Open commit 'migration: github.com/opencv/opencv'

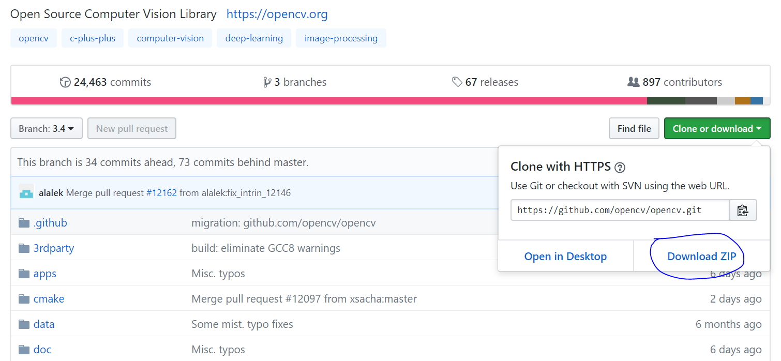tap(283, 223)
